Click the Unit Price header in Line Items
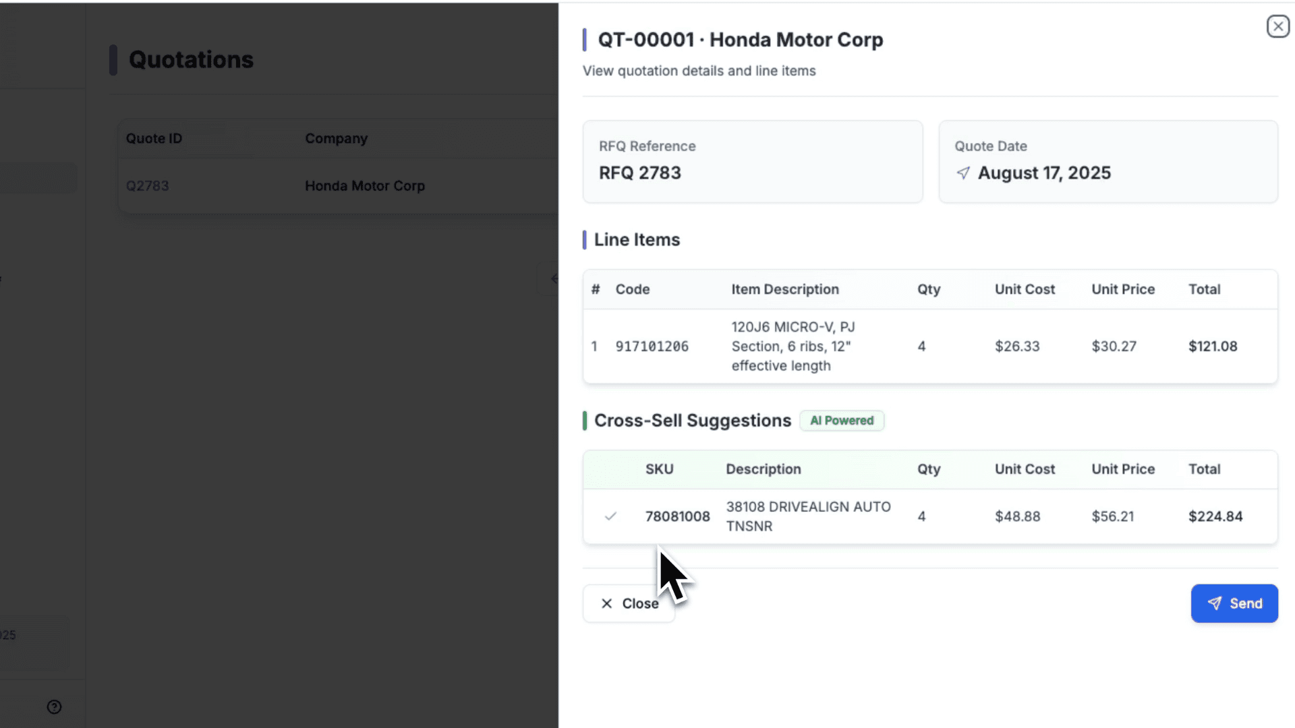This screenshot has width=1295, height=728. point(1122,289)
